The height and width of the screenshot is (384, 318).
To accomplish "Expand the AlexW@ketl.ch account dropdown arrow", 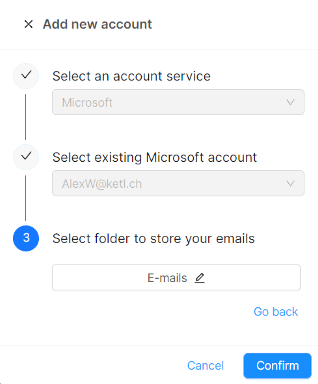I will [290, 183].
